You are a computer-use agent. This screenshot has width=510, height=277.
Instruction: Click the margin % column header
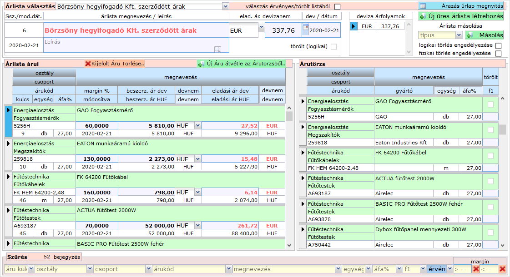(x=96, y=90)
